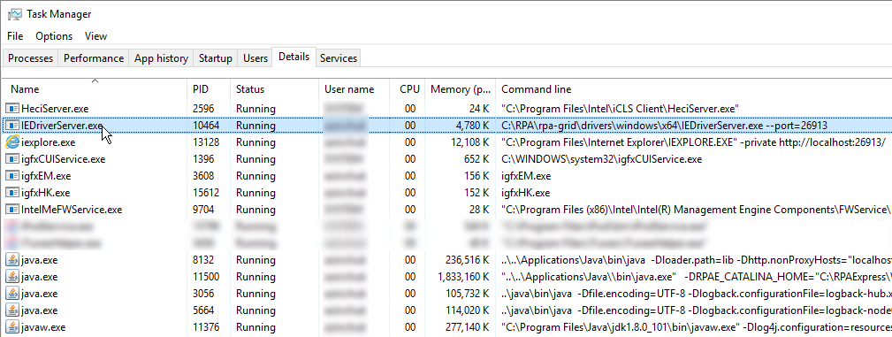This screenshot has width=892, height=337.
Task: Click the igfxCUIService.exe system32 command line
Action: tap(602, 159)
